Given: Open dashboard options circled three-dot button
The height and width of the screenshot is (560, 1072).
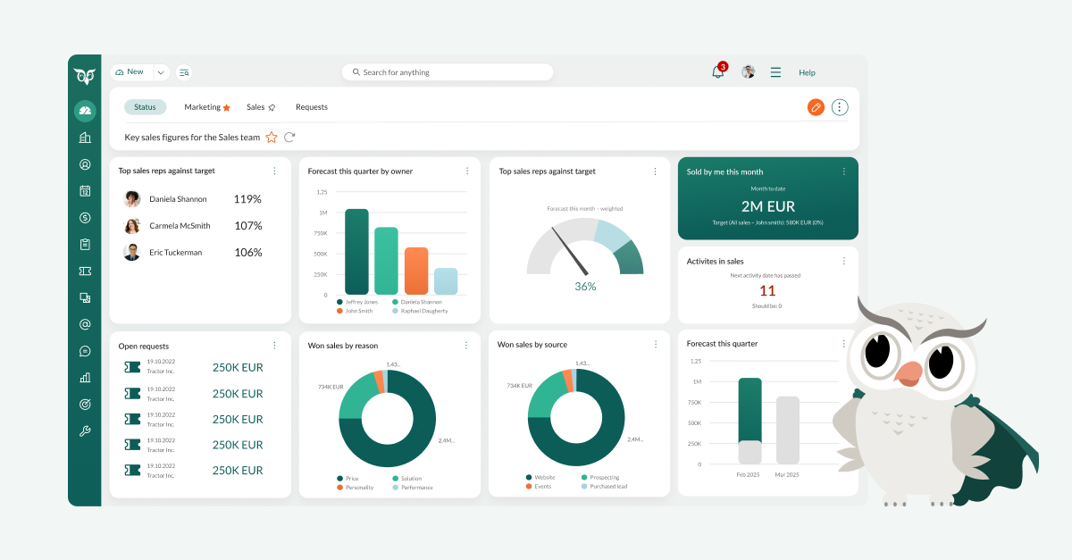Looking at the screenshot, I should (840, 107).
